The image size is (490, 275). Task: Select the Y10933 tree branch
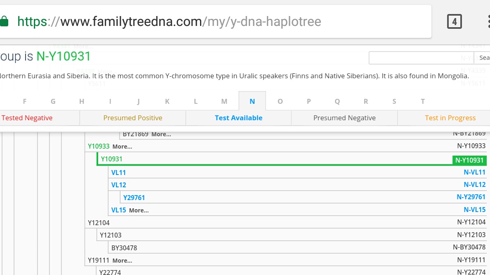coord(99,146)
